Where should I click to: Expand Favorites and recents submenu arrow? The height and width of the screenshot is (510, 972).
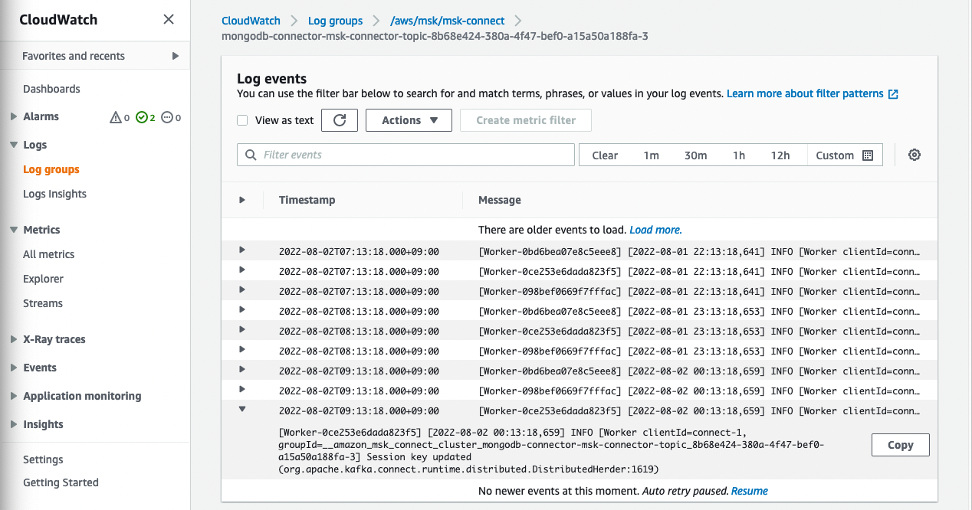[x=176, y=56]
